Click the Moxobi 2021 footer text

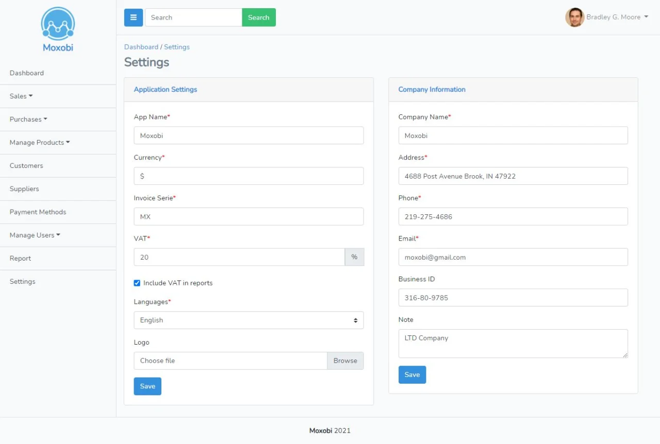330,431
